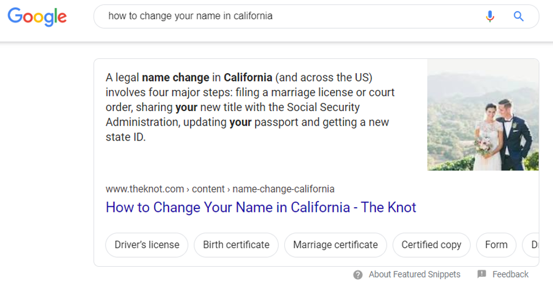Select the Birth certificate chip
This screenshot has height=286, width=553.
click(x=236, y=245)
